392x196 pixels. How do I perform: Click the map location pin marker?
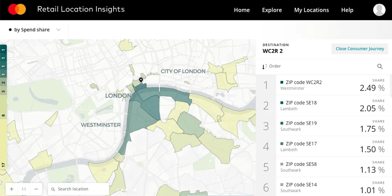(141, 80)
